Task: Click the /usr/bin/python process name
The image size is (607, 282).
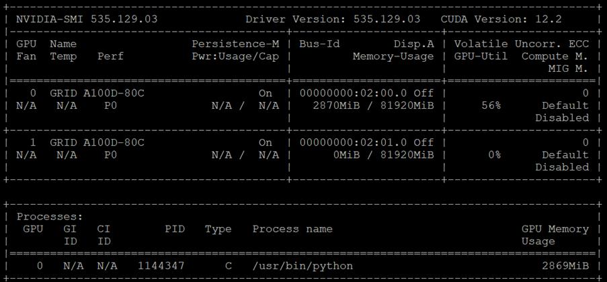Action: (302, 266)
